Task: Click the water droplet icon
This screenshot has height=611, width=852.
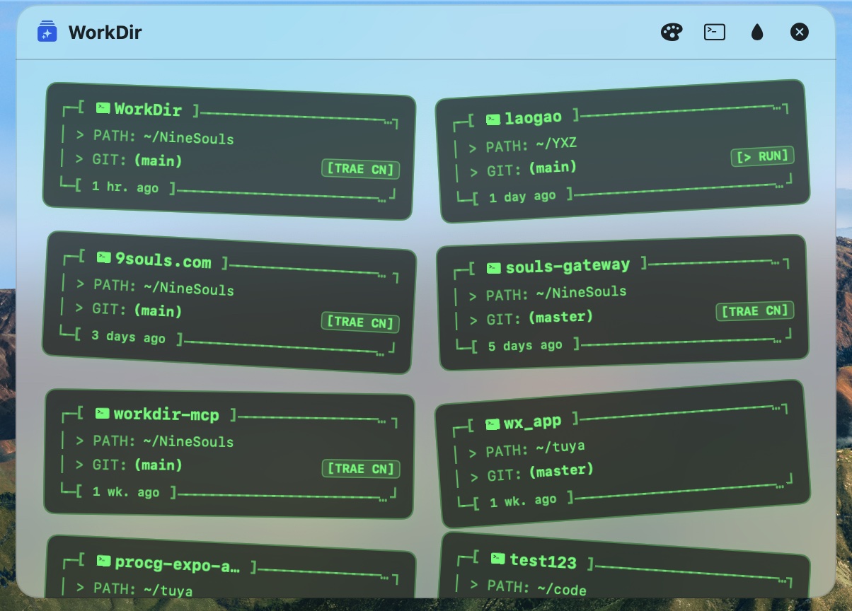Action: pyautogui.click(x=757, y=32)
